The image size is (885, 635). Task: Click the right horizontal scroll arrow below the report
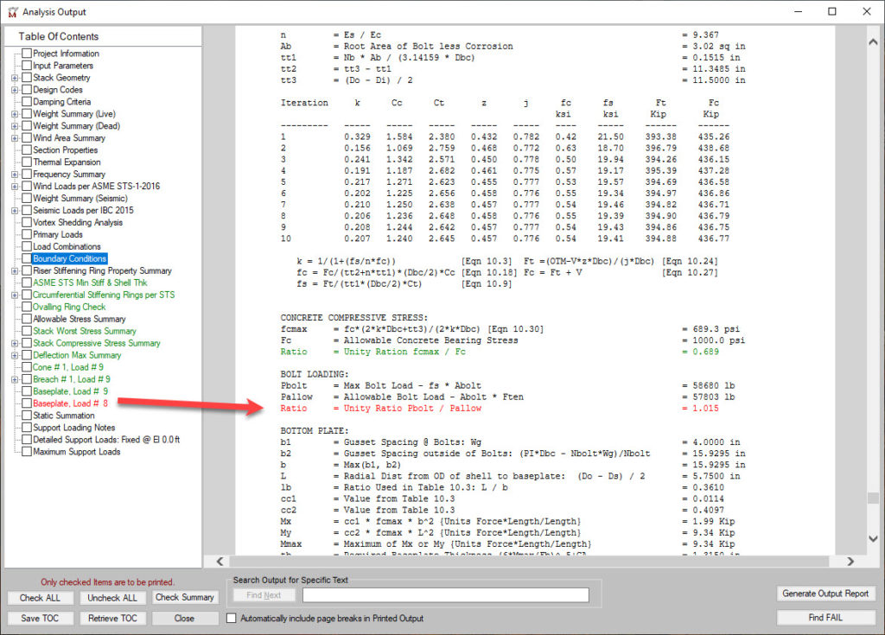tap(851, 561)
